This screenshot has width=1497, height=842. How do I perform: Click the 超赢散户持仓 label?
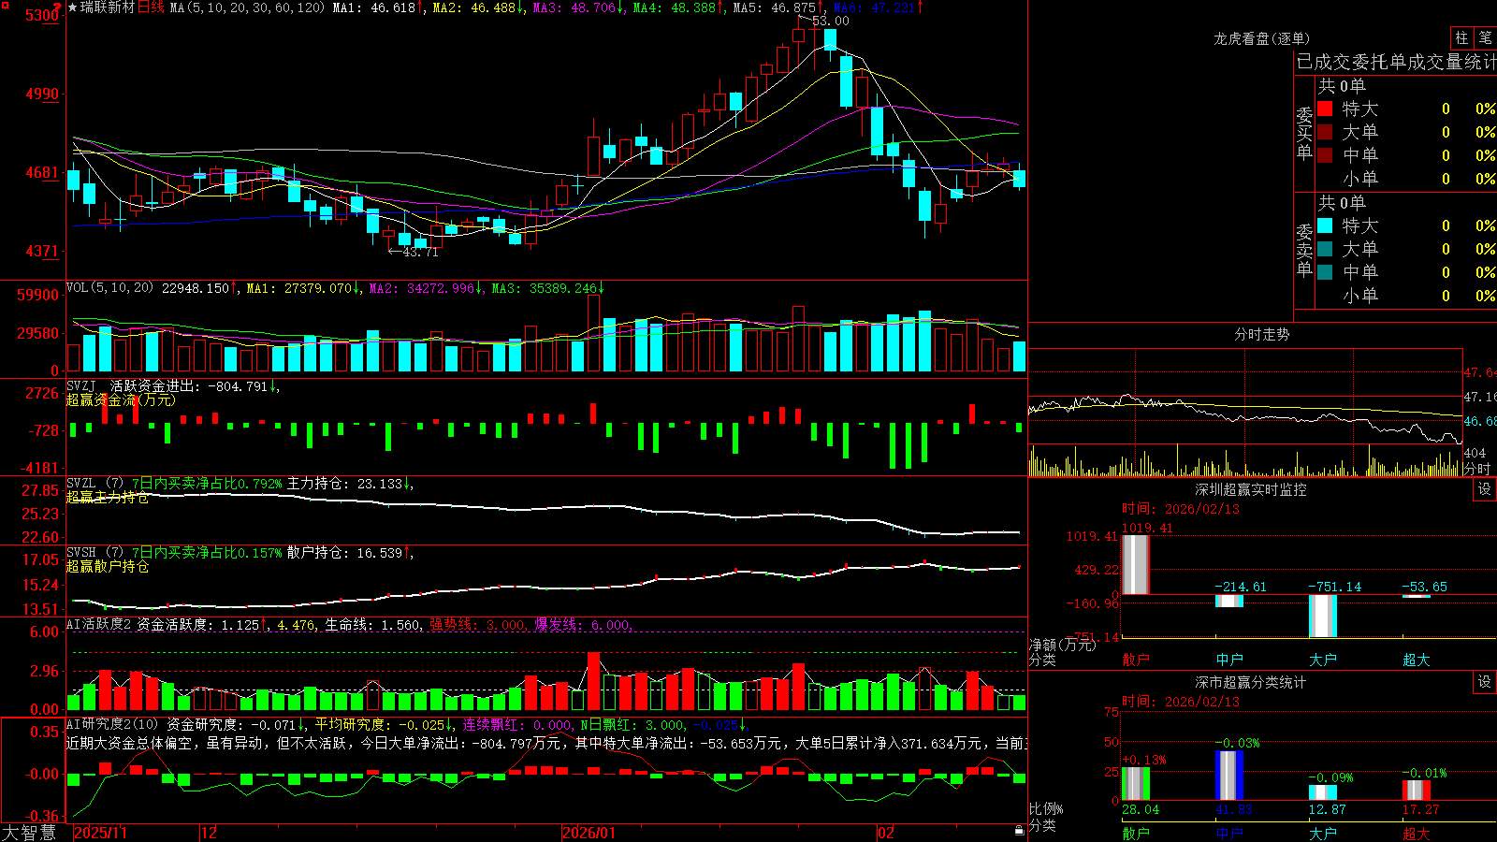click(108, 566)
